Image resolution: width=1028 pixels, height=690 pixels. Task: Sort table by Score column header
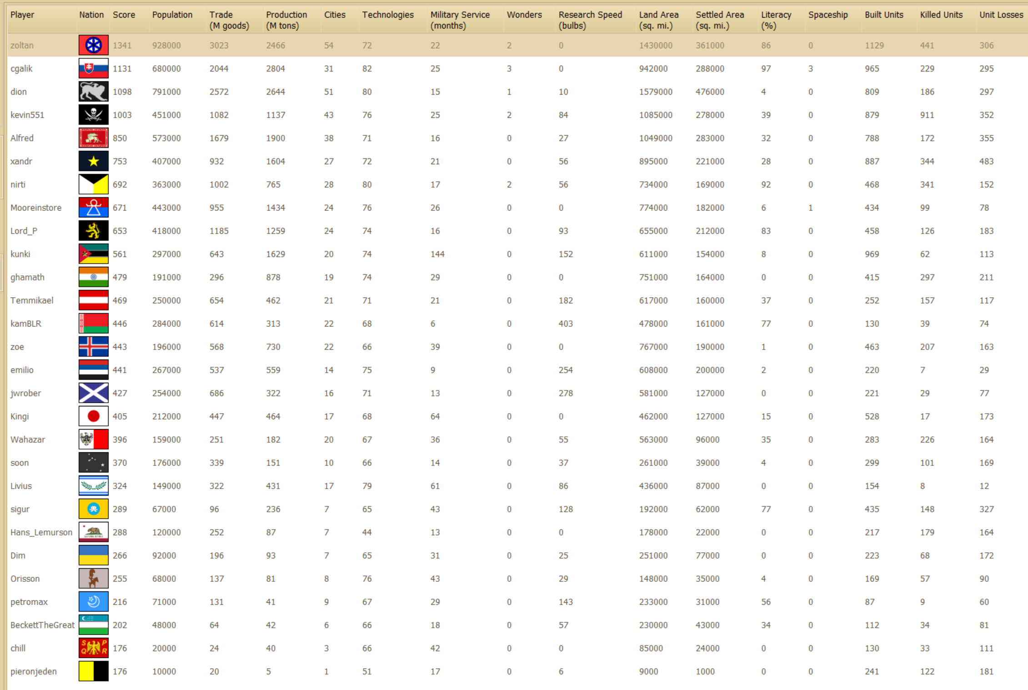(x=124, y=15)
